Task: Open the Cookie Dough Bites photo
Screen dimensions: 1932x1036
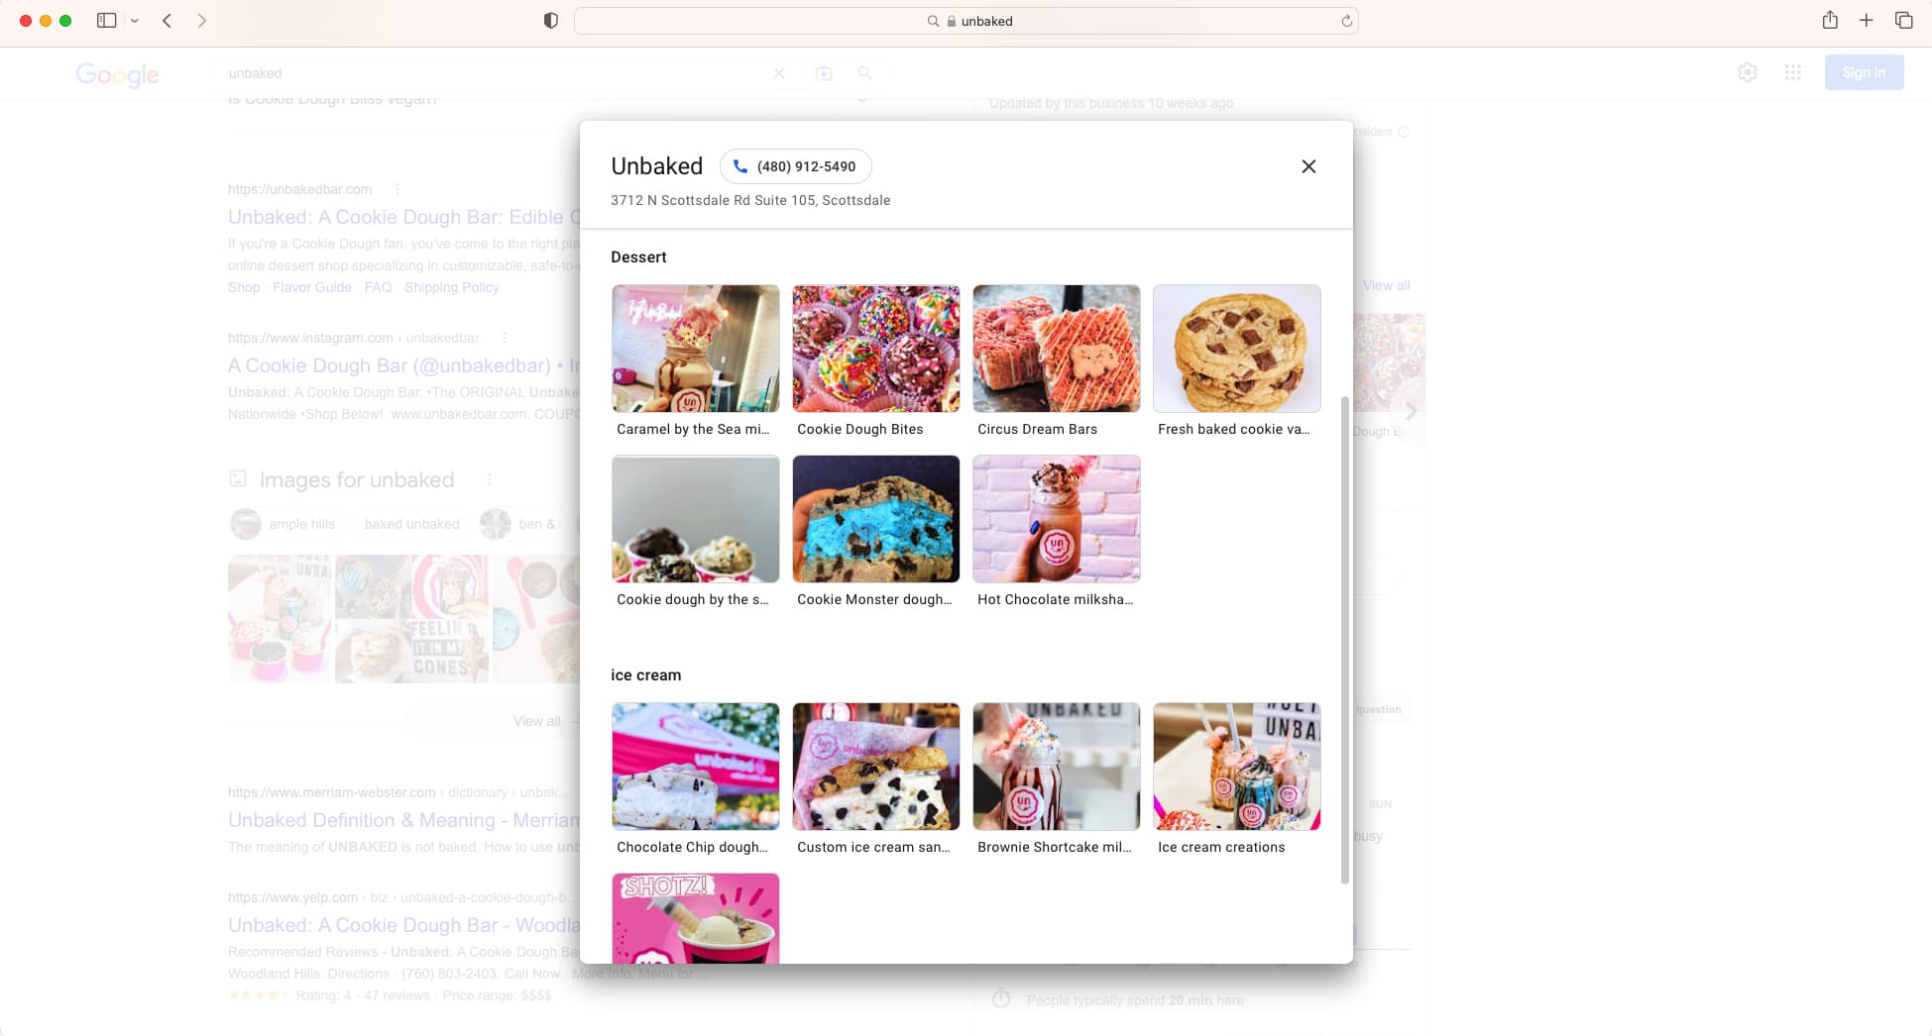Action: (x=875, y=349)
